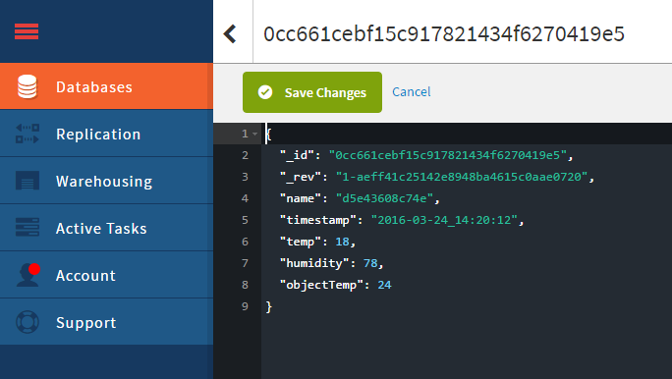
Task: Click the "objectTemp" key on line 8
Action: click(321, 285)
